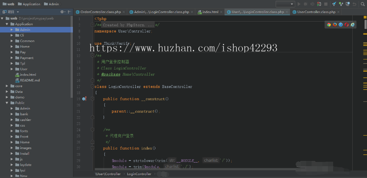Click the override marker on line 19
Screen dimensions: 367x178
[84, 99]
